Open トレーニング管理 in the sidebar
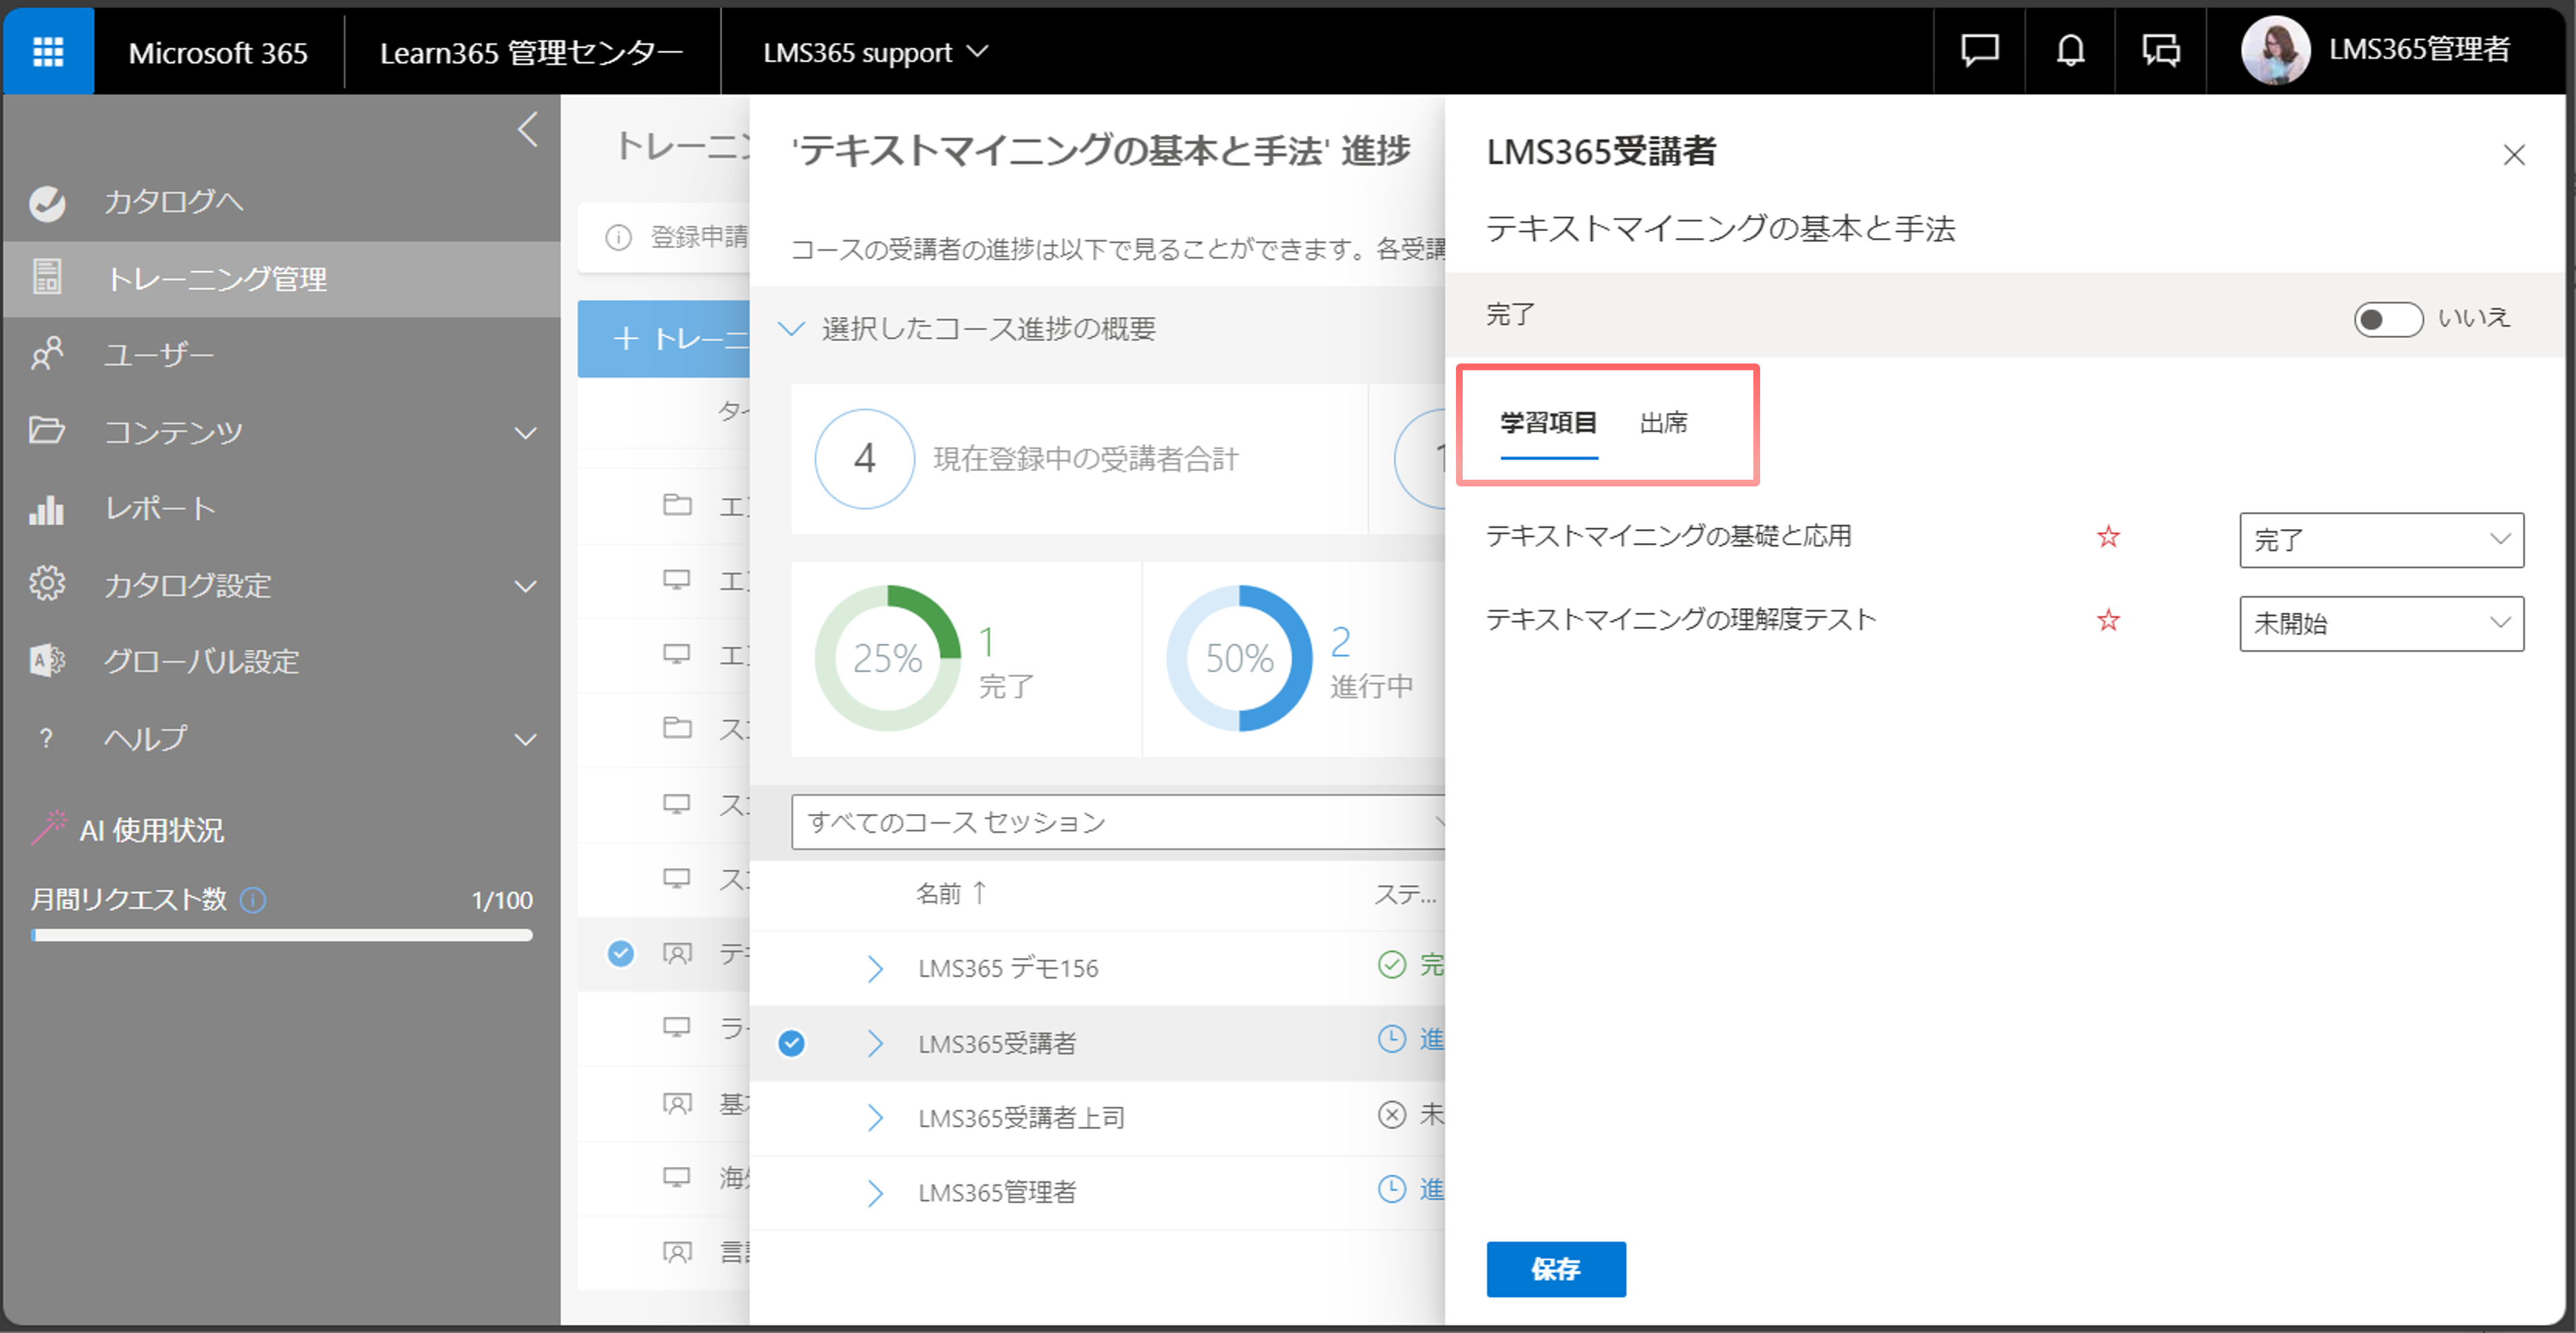Screen dimensions: 2576x1333 point(282,279)
